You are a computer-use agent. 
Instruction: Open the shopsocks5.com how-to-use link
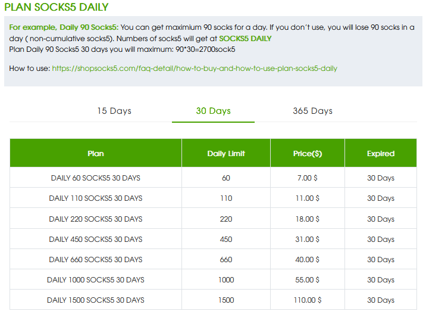[195, 69]
